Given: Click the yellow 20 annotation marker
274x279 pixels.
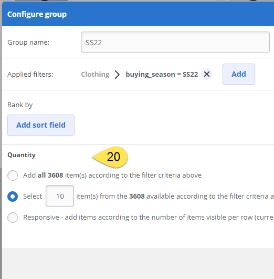Looking at the screenshot, I should [x=111, y=157].
